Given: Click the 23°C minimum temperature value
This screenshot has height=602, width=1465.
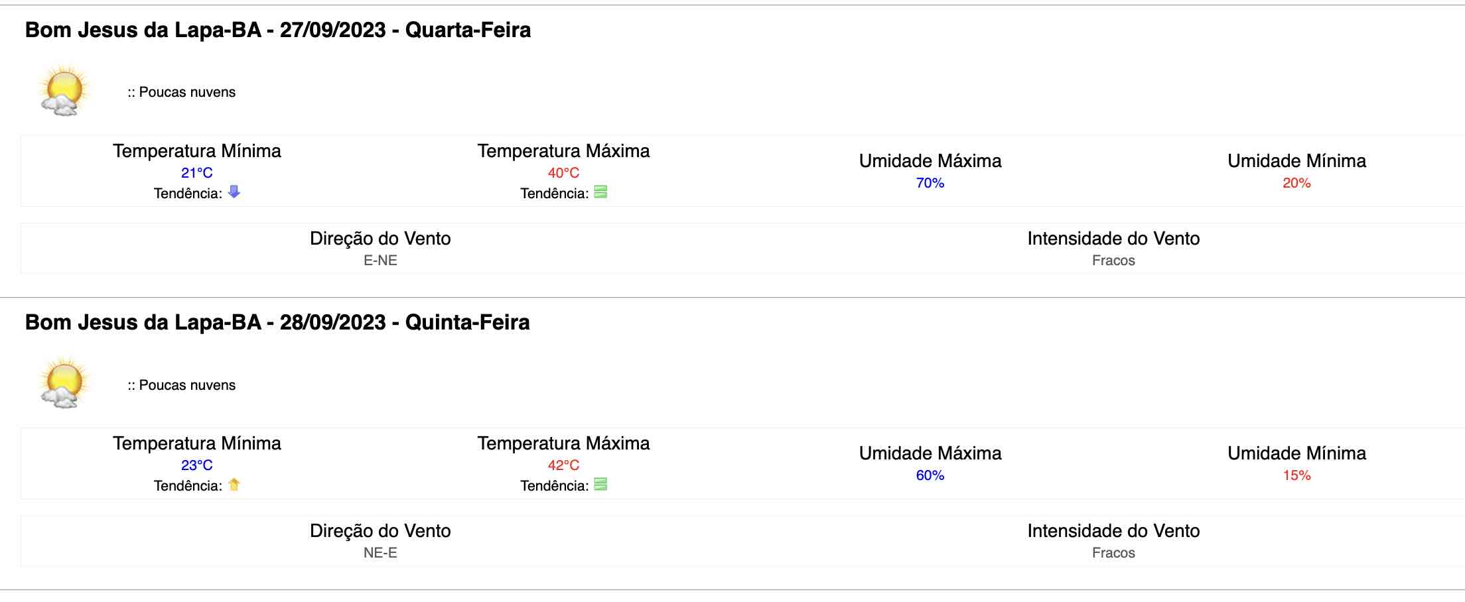Looking at the screenshot, I should pyautogui.click(x=197, y=465).
